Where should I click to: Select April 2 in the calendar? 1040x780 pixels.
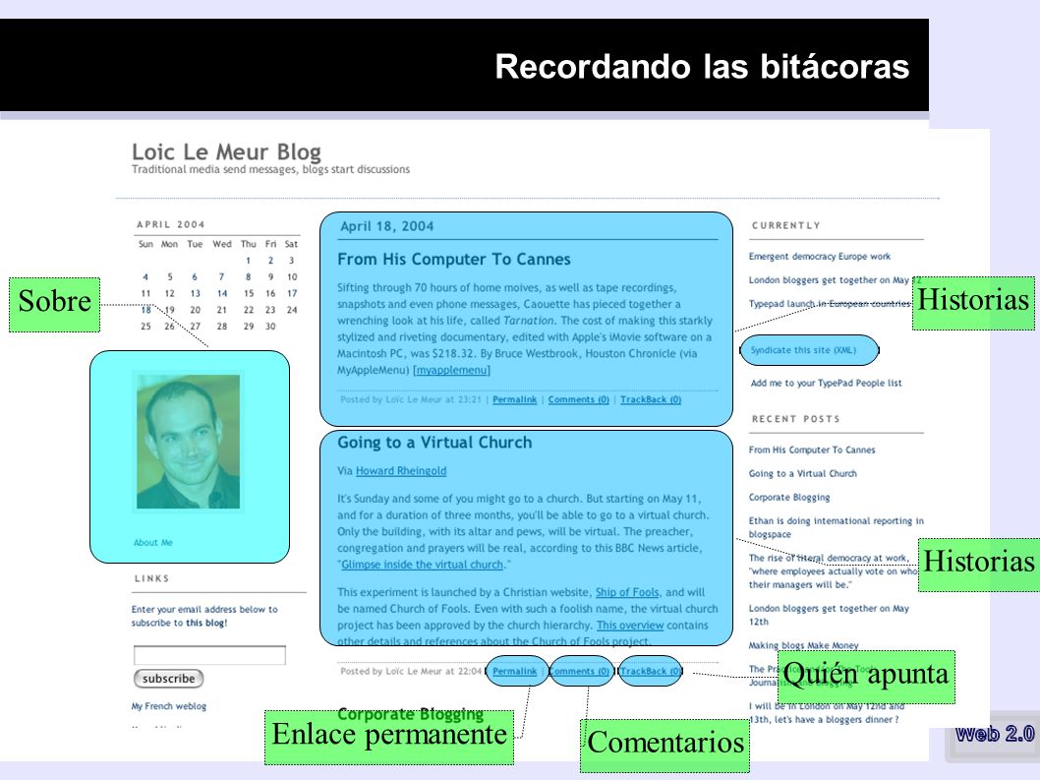coord(270,261)
